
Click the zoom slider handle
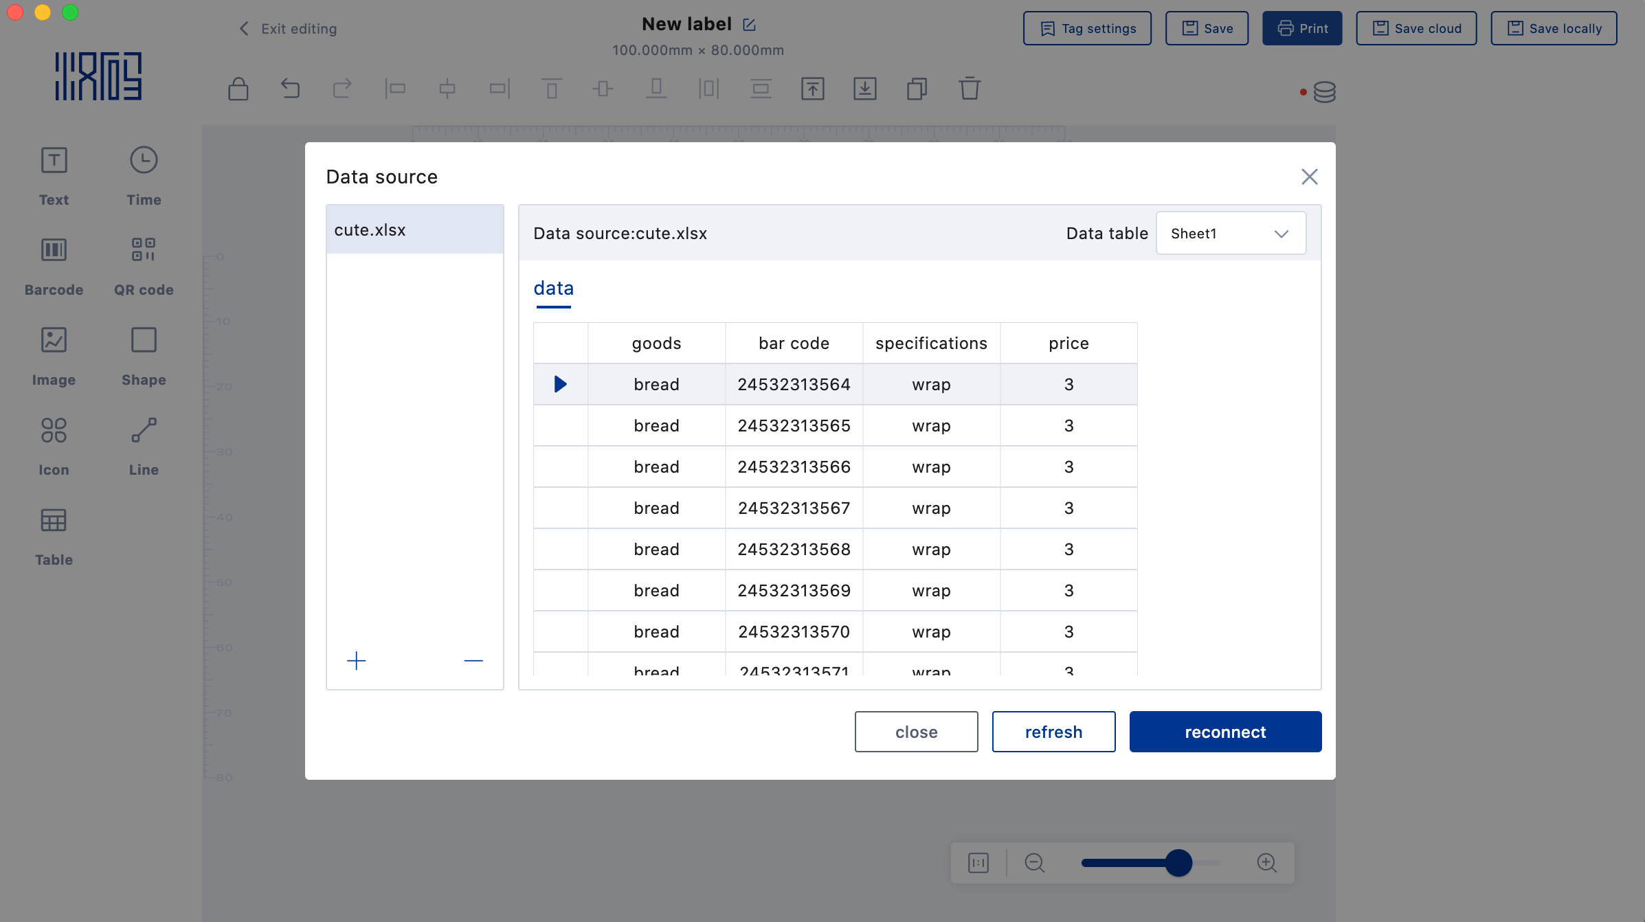tap(1178, 863)
